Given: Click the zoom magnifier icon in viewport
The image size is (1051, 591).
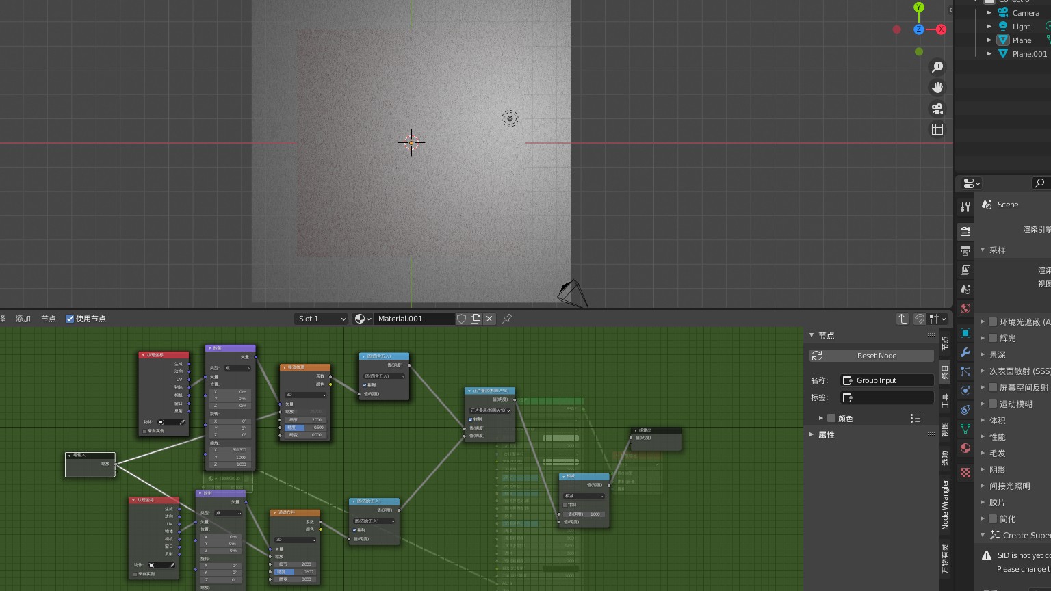Looking at the screenshot, I should coord(937,67).
